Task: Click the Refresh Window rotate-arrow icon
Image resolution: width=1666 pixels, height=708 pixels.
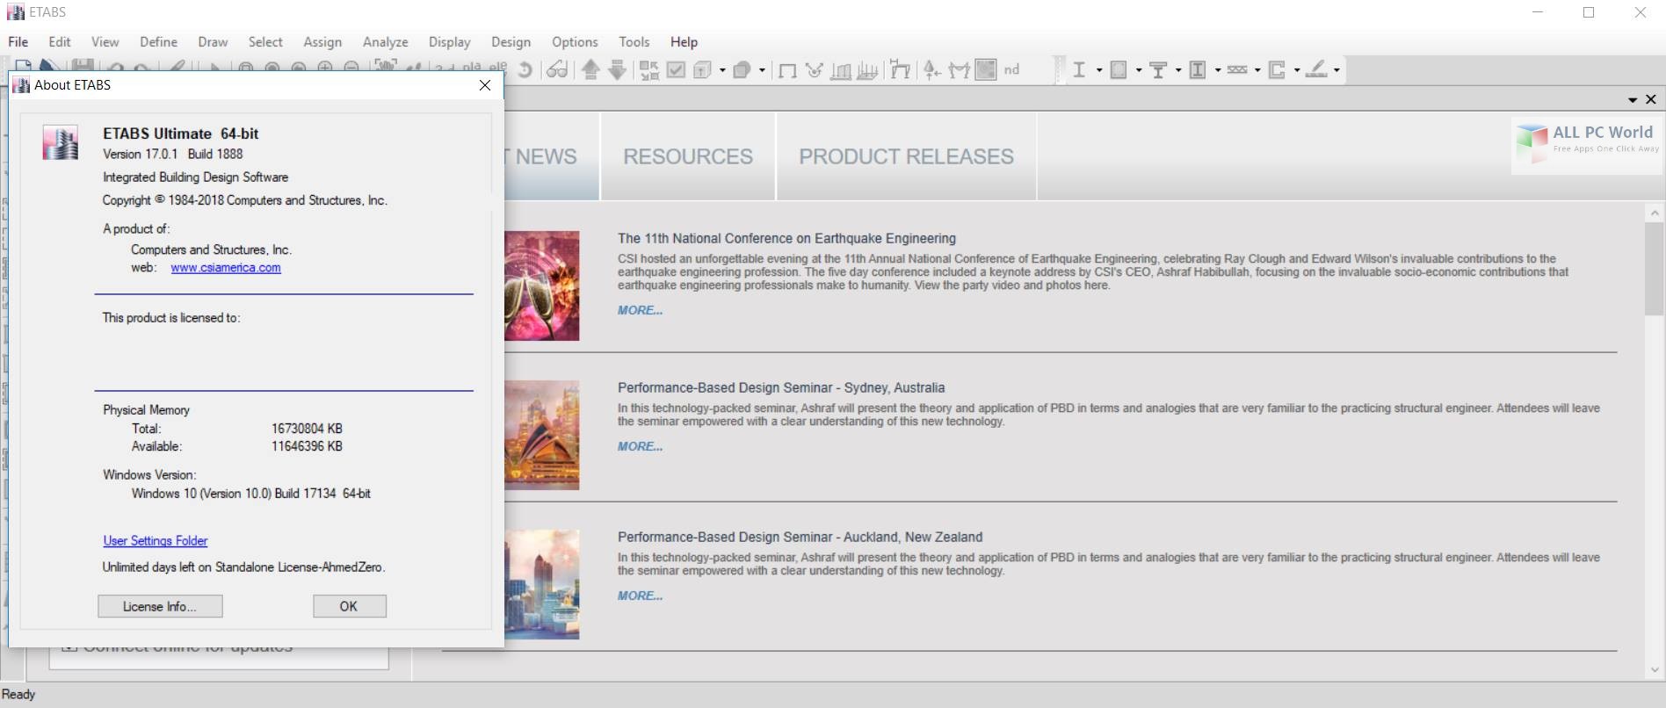Action: click(x=525, y=70)
